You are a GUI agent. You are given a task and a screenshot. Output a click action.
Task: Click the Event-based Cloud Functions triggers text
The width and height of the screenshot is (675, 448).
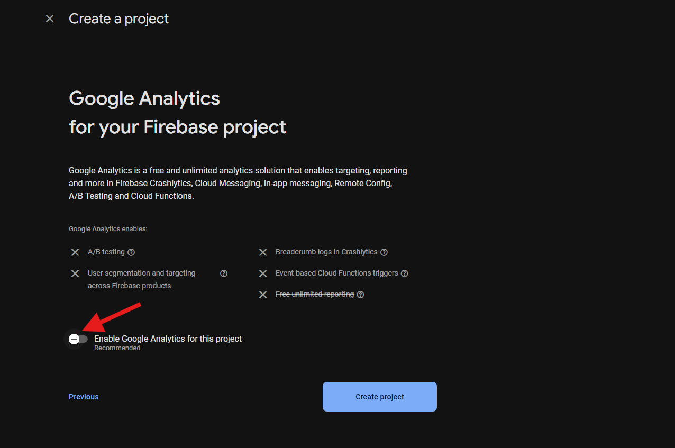tap(337, 273)
